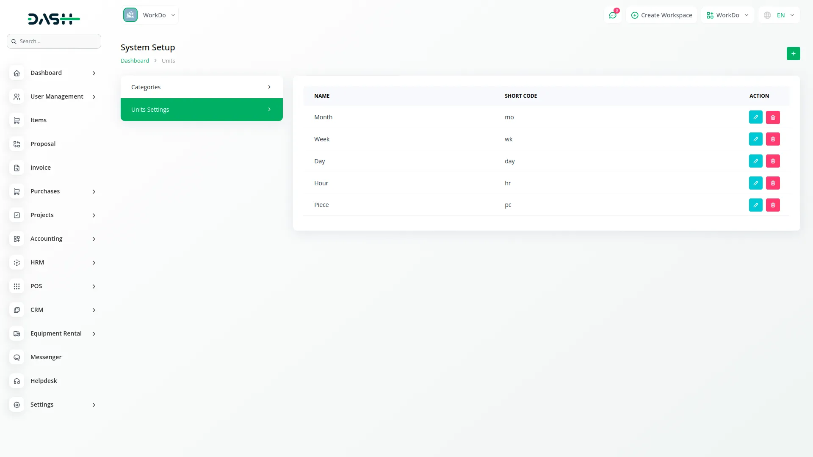813x457 pixels.
Task: Open the chat messages icon in header
Action: [613, 15]
